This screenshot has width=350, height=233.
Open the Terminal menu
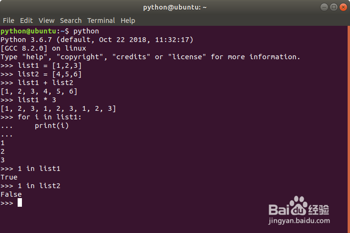tap(101, 21)
